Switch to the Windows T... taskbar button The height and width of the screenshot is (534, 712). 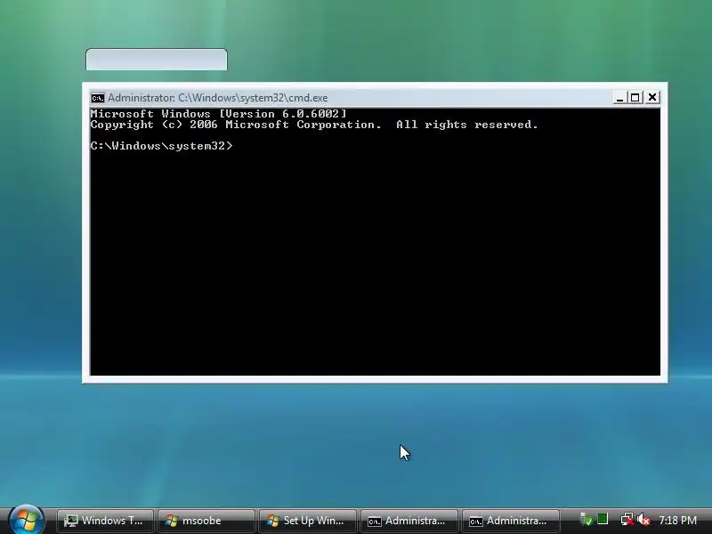pyautogui.click(x=105, y=521)
